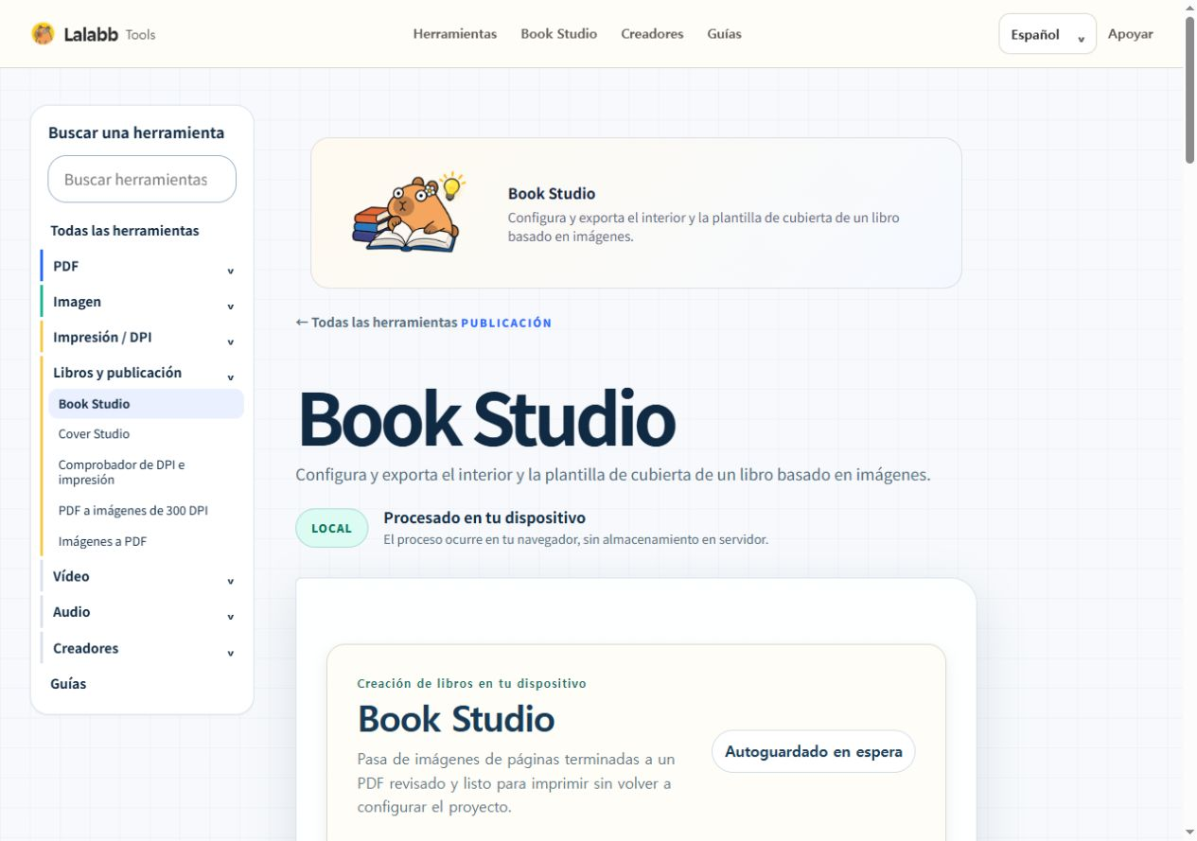Viewport: 1197px width, 841px height.
Task: Click the Imagen category label
Action: coord(77,302)
